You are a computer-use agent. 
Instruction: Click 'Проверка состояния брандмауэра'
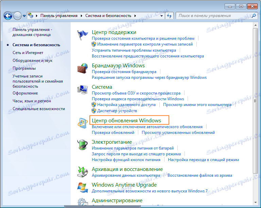click(124, 72)
